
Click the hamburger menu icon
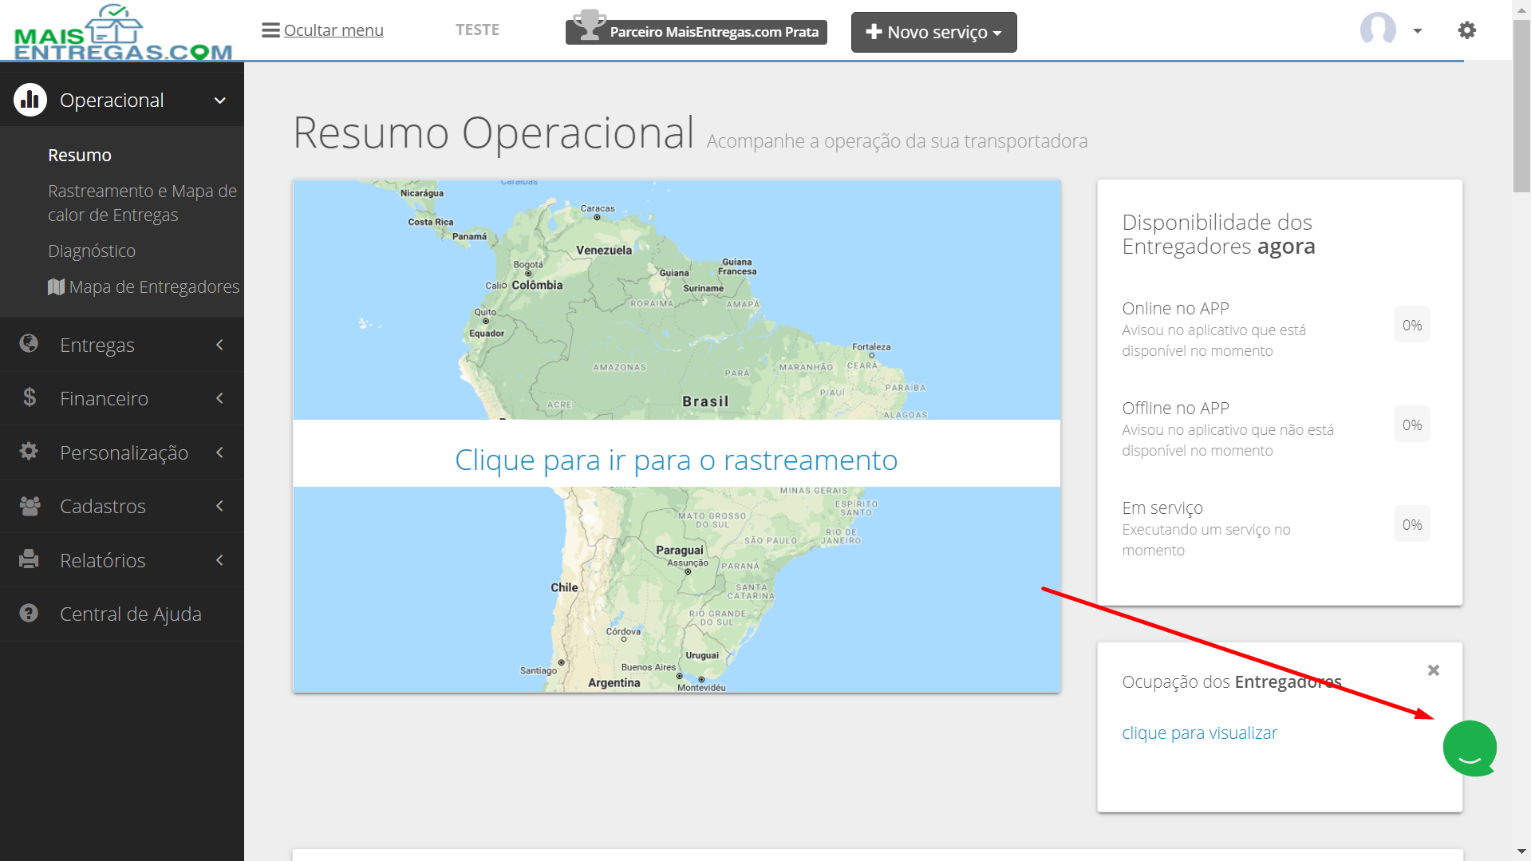270,30
